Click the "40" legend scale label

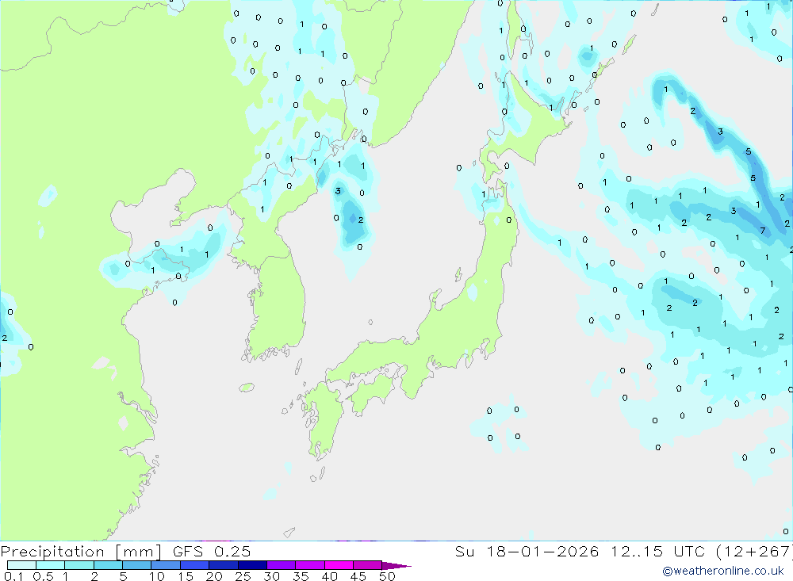point(329,576)
